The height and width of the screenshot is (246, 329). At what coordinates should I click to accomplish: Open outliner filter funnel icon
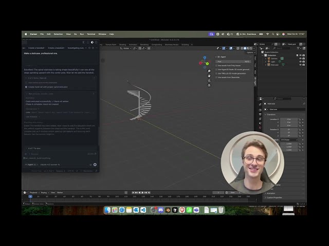click(298, 48)
